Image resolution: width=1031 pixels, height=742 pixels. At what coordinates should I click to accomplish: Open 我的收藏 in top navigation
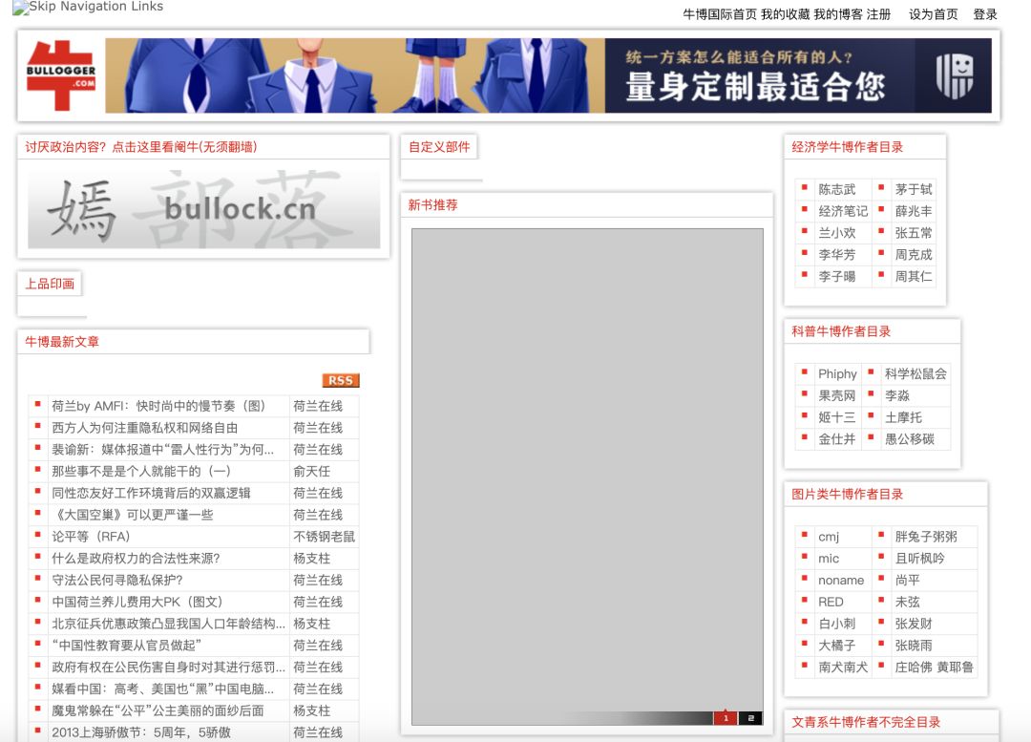[786, 14]
